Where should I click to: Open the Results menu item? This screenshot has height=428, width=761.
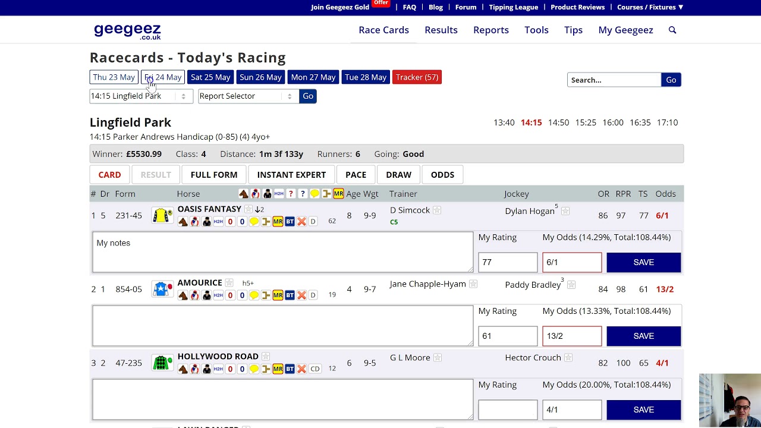pyautogui.click(x=441, y=30)
